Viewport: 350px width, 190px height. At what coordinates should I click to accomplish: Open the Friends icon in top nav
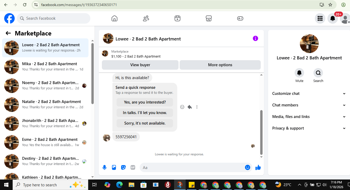tap(146, 18)
